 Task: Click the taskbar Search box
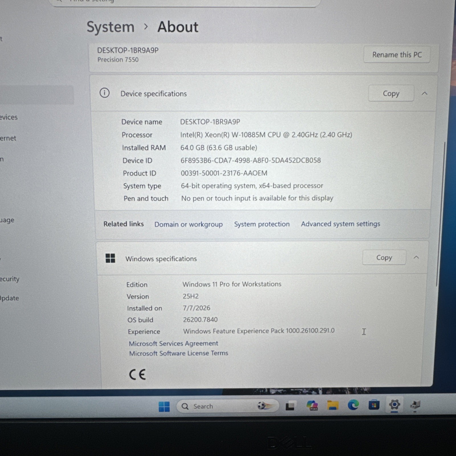pos(227,406)
